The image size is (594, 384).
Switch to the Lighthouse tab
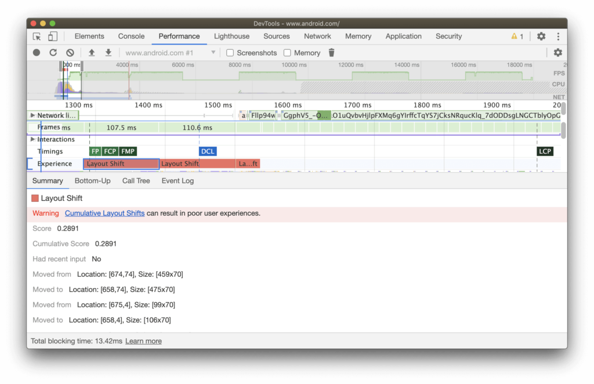coord(231,36)
